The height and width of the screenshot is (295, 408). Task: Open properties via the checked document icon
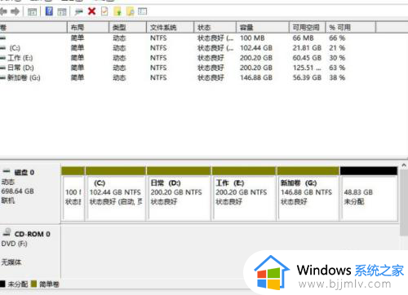[x=104, y=11]
